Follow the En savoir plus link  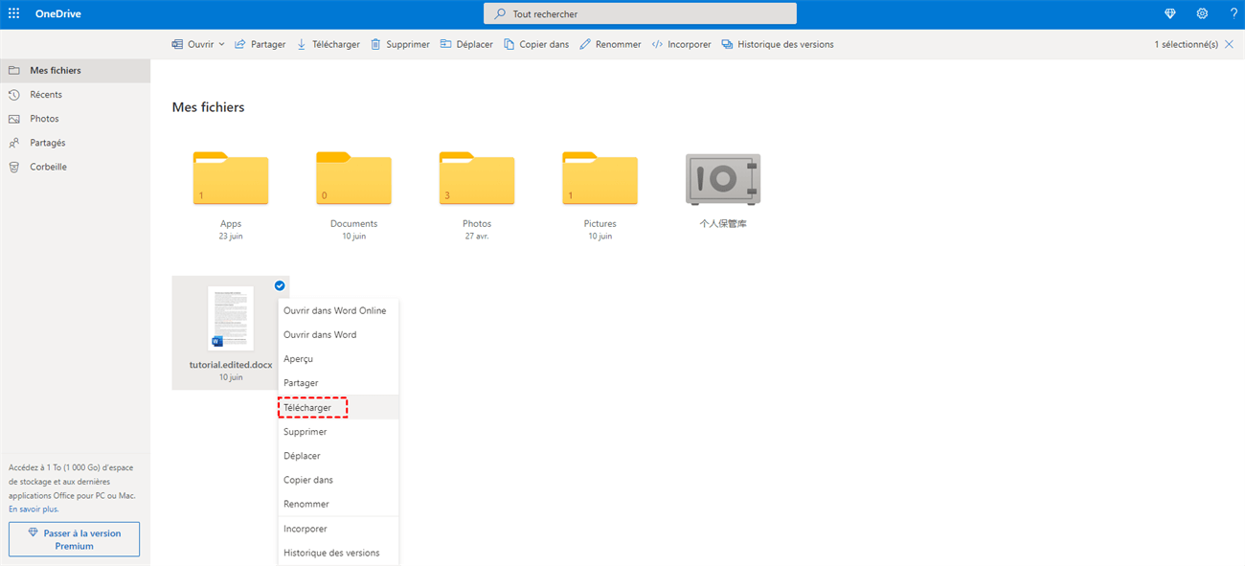pos(34,509)
